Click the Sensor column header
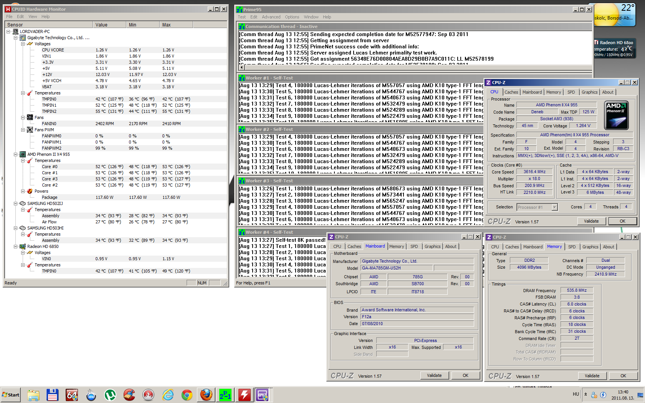This screenshot has width=645, height=403. (49, 25)
